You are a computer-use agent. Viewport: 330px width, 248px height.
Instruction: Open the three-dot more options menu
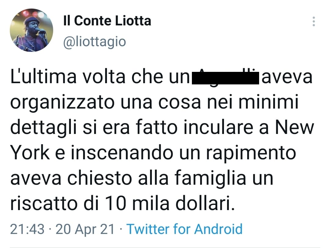coord(313,21)
